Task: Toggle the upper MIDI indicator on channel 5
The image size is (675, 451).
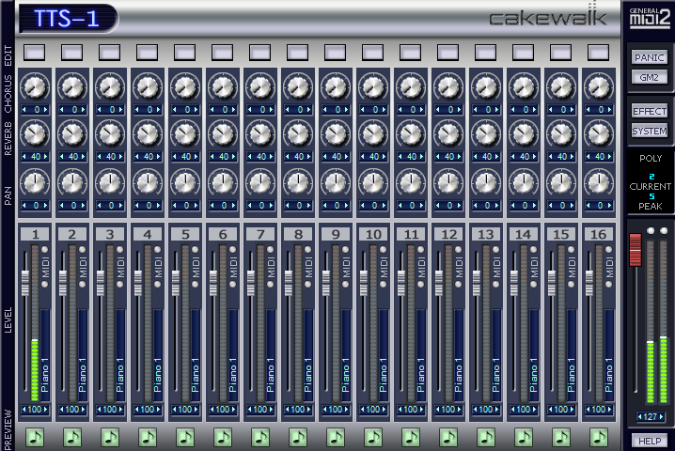Action: point(195,250)
